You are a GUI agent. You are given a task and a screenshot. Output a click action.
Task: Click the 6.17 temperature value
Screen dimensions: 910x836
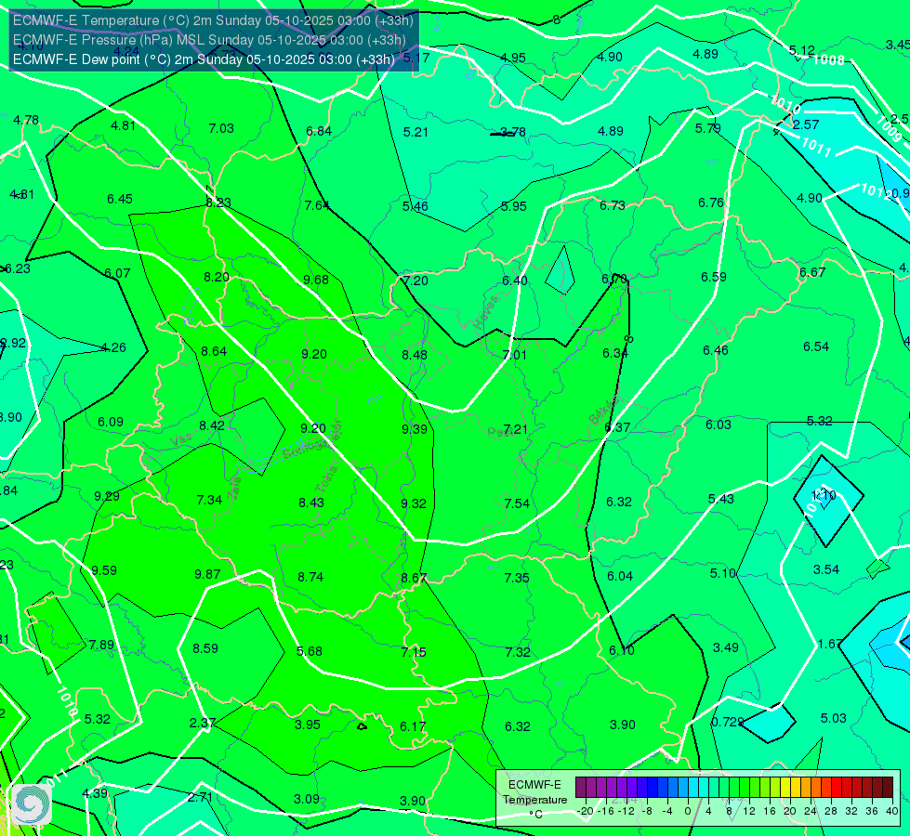[x=413, y=725]
